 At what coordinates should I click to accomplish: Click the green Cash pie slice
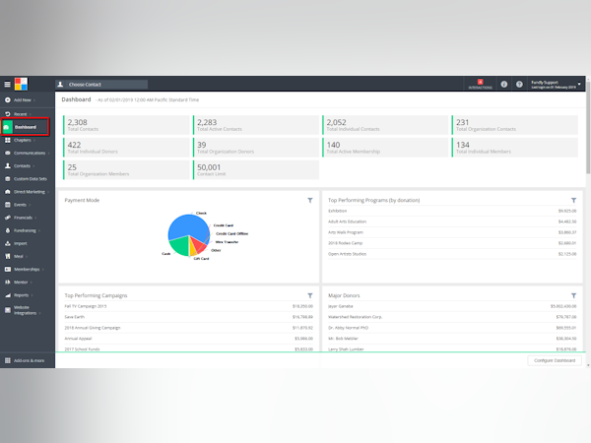point(180,245)
